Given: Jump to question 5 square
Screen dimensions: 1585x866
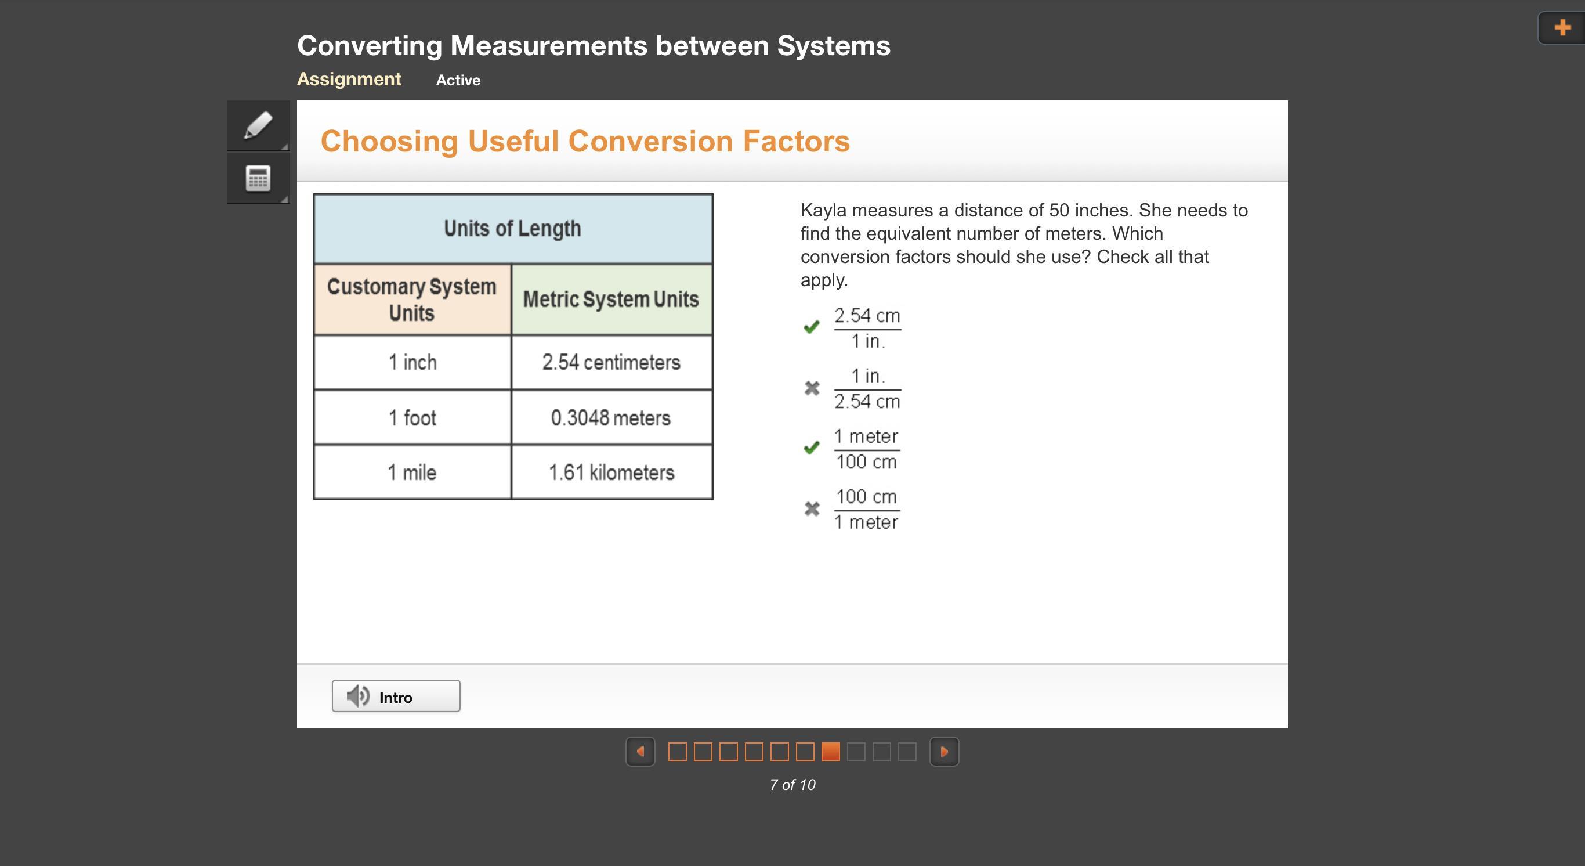Looking at the screenshot, I should [779, 752].
